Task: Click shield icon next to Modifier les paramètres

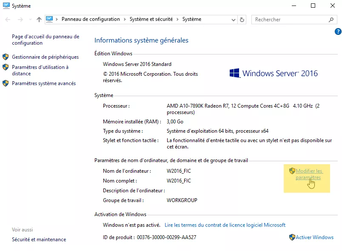Action: [292, 171]
